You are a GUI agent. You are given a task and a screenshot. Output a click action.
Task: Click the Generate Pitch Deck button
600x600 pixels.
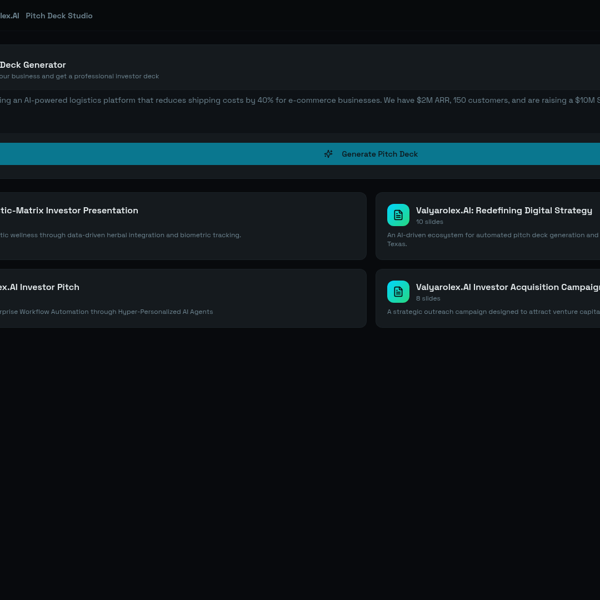click(x=300, y=154)
